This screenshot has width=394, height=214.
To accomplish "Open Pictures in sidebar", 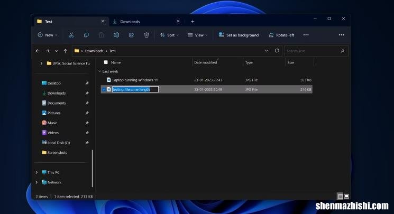I will [51, 113].
